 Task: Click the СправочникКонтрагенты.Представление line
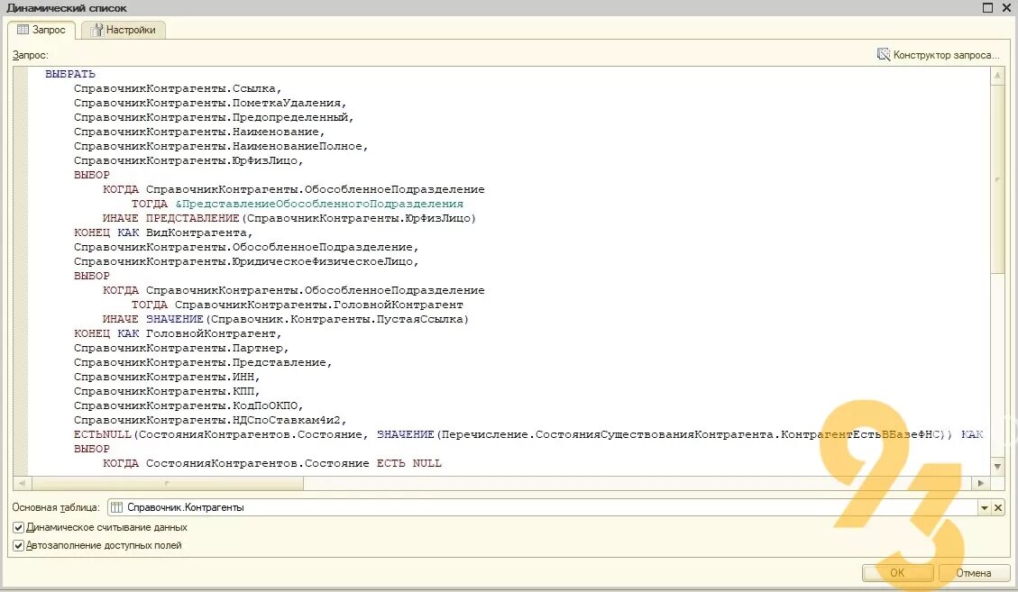203,362
